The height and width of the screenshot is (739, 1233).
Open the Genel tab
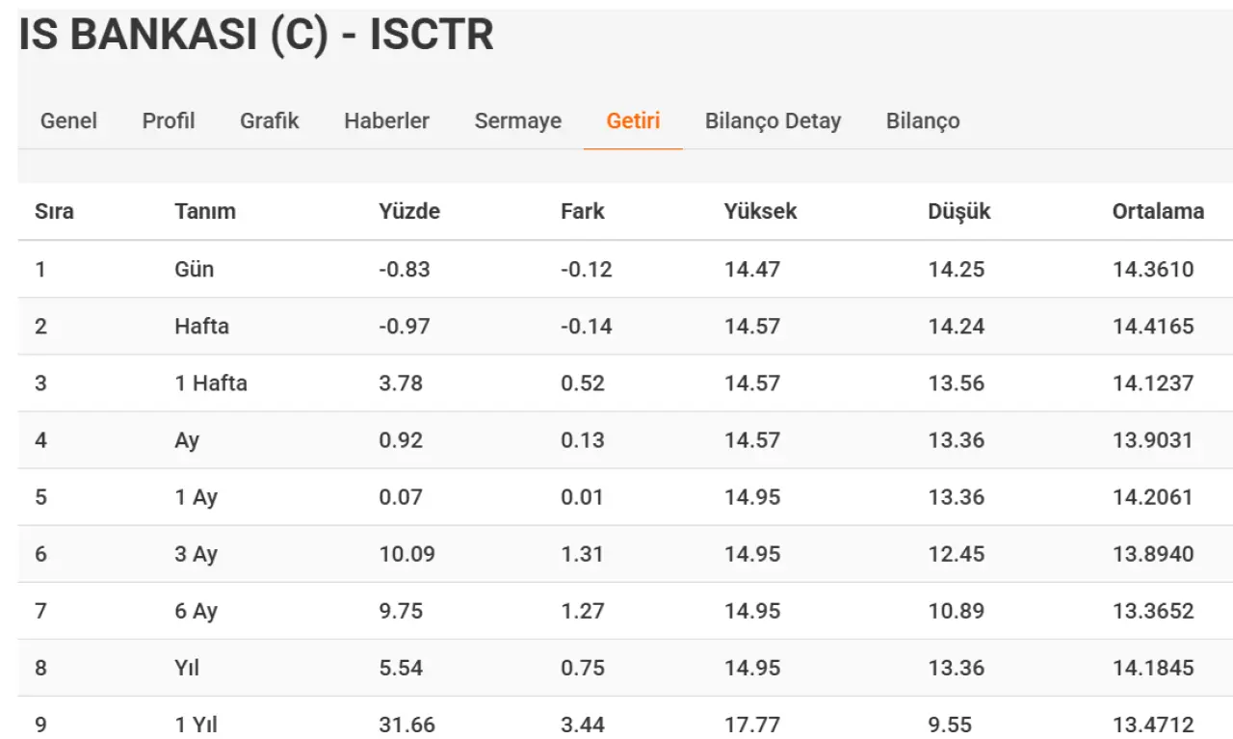tap(68, 121)
